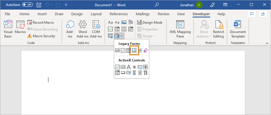Insert ActiveX Combo Box control

coord(117,73)
